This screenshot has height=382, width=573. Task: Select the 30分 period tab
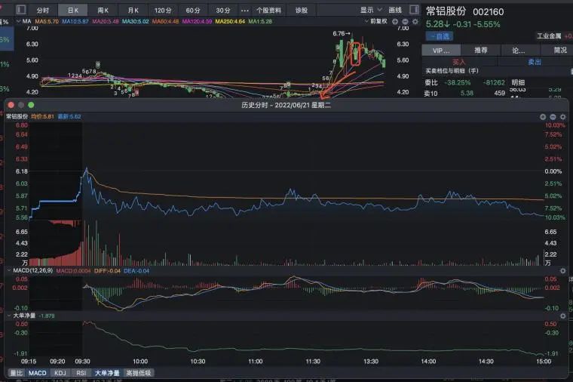point(223,11)
